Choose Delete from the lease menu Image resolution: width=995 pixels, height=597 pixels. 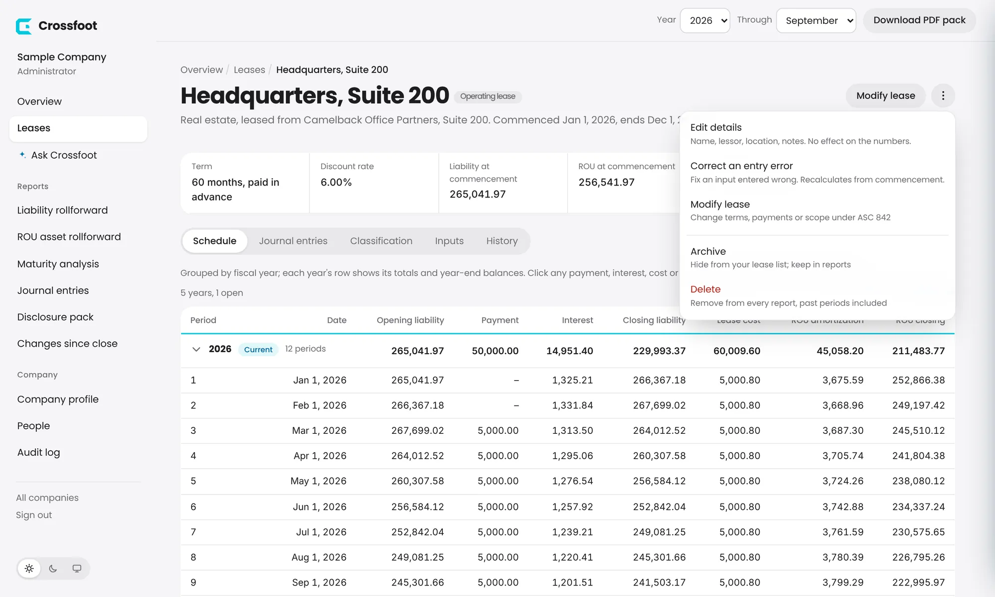(x=817, y=296)
